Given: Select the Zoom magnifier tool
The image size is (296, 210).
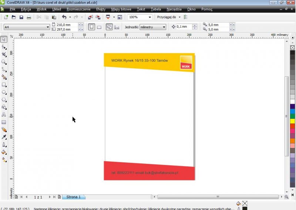Looking at the screenshot, I should [4, 62].
